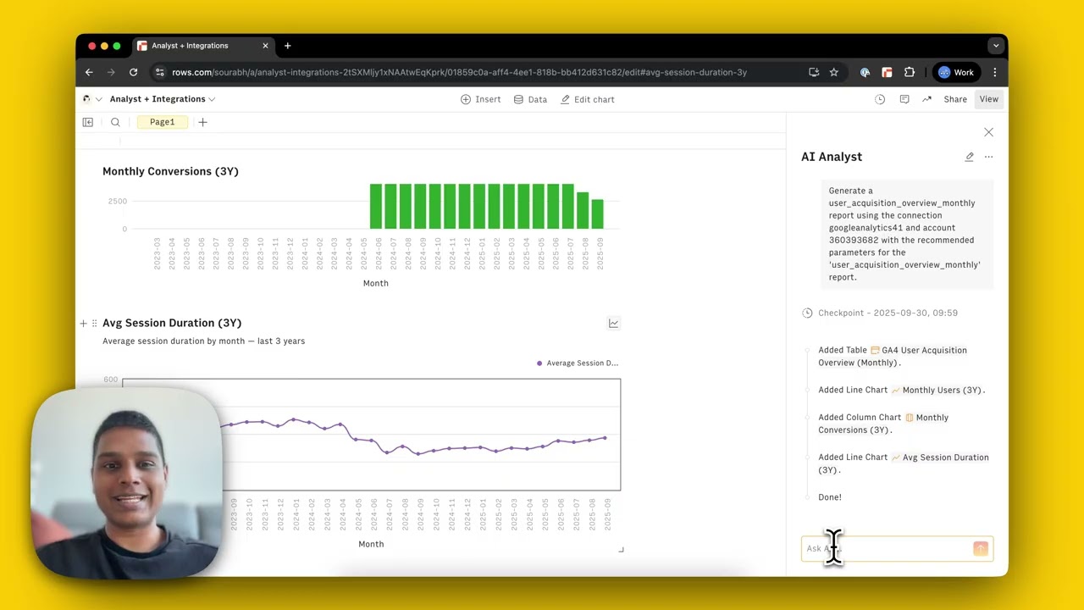Click the Share button
The image size is (1084, 610).
tap(955, 99)
